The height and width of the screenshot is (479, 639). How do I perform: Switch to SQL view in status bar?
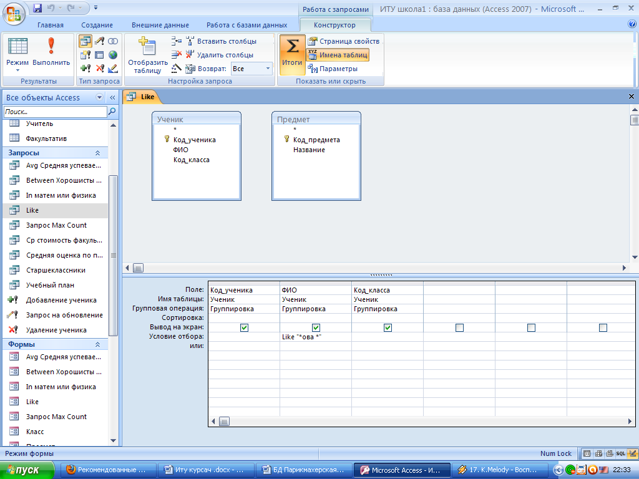[x=621, y=453]
